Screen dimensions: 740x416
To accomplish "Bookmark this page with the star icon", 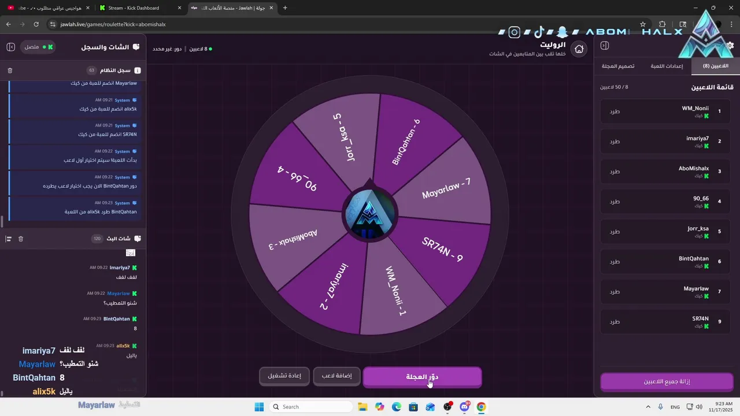I will (643, 24).
